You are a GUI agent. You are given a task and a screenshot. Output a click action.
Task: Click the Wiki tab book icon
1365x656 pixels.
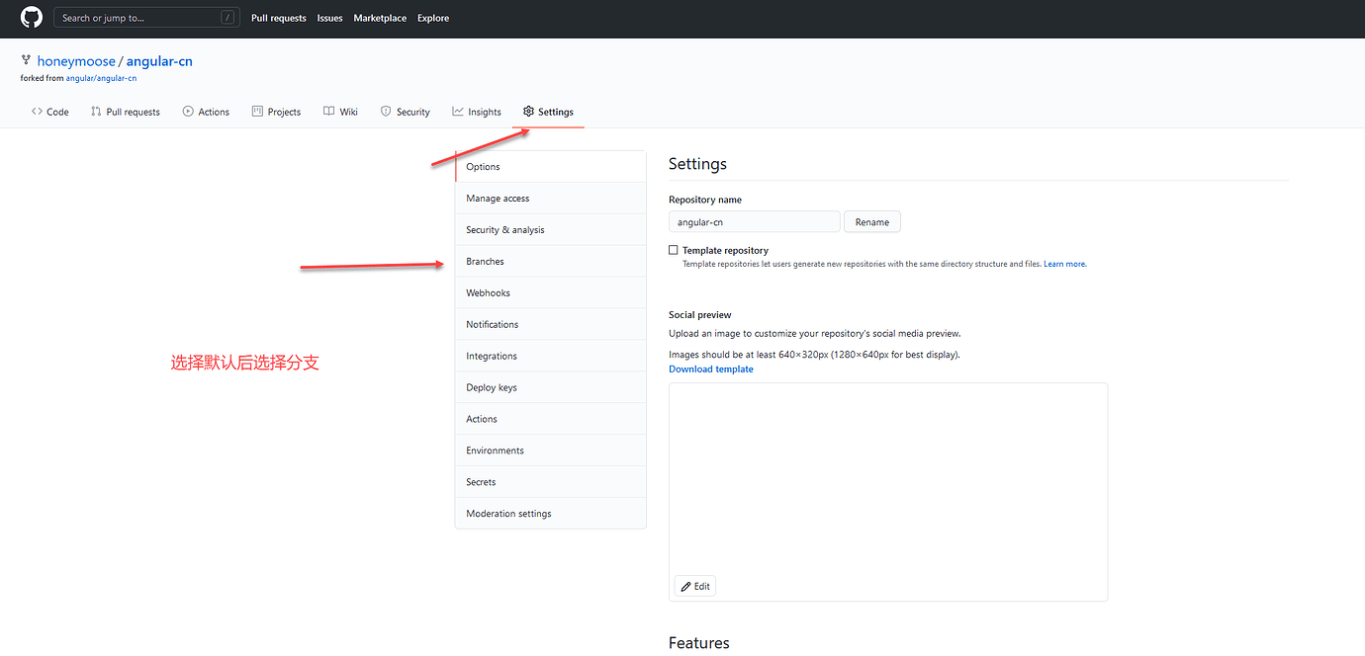tap(328, 112)
